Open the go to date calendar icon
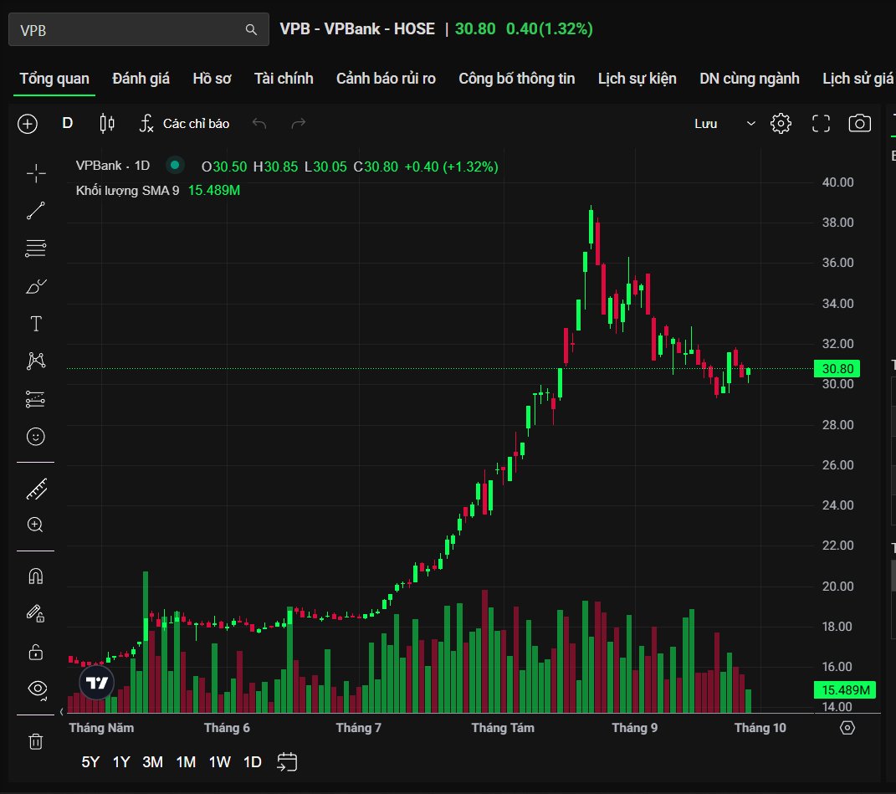This screenshot has width=896, height=794. [287, 762]
